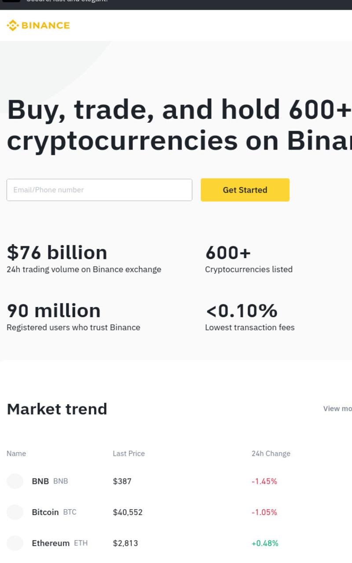
Task: Click the Binance logo in the header
Action: click(38, 26)
